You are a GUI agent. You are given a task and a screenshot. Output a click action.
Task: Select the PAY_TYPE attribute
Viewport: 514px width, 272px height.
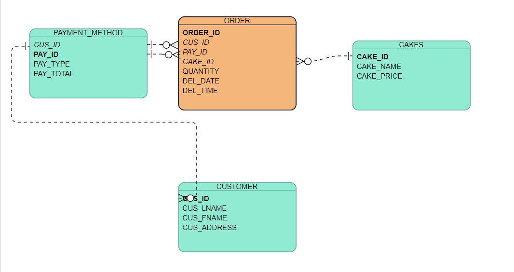coord(52,64)
